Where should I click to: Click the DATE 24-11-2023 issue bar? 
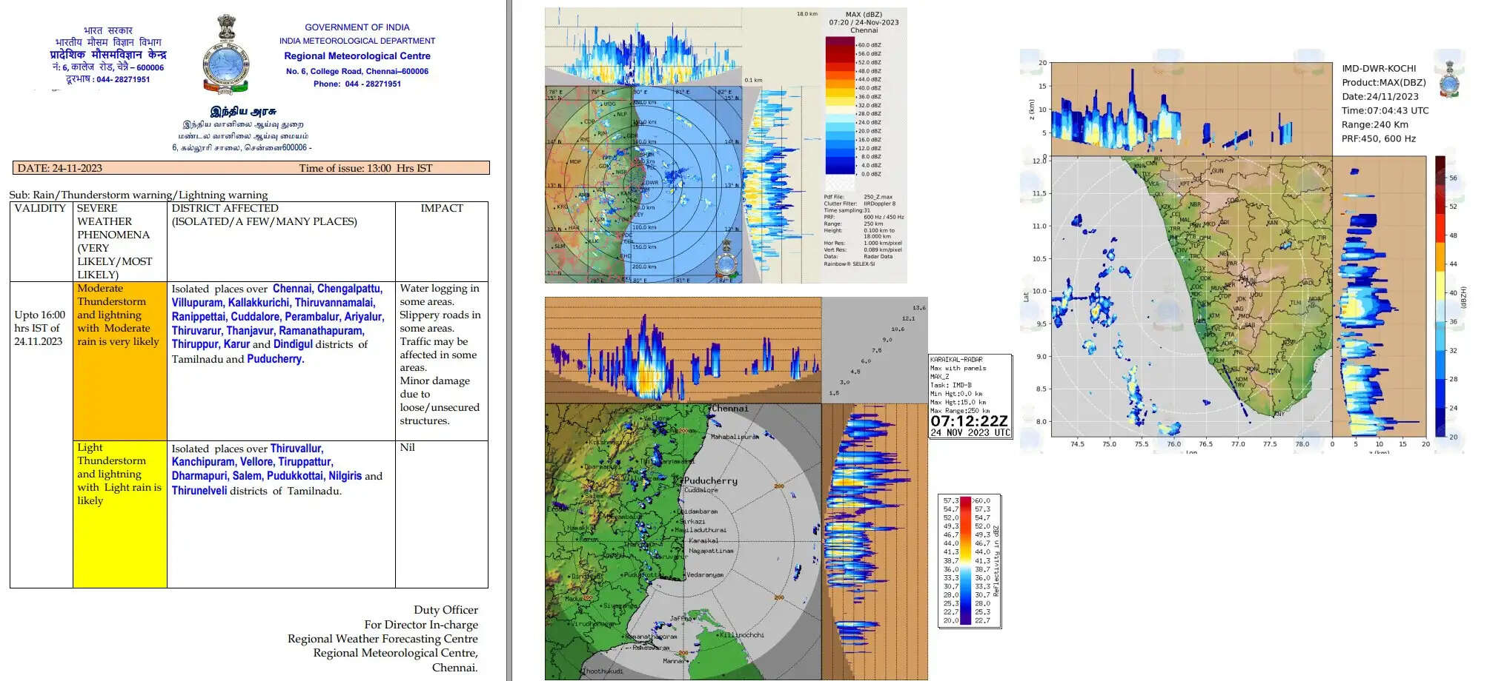[x=251, y=168]
